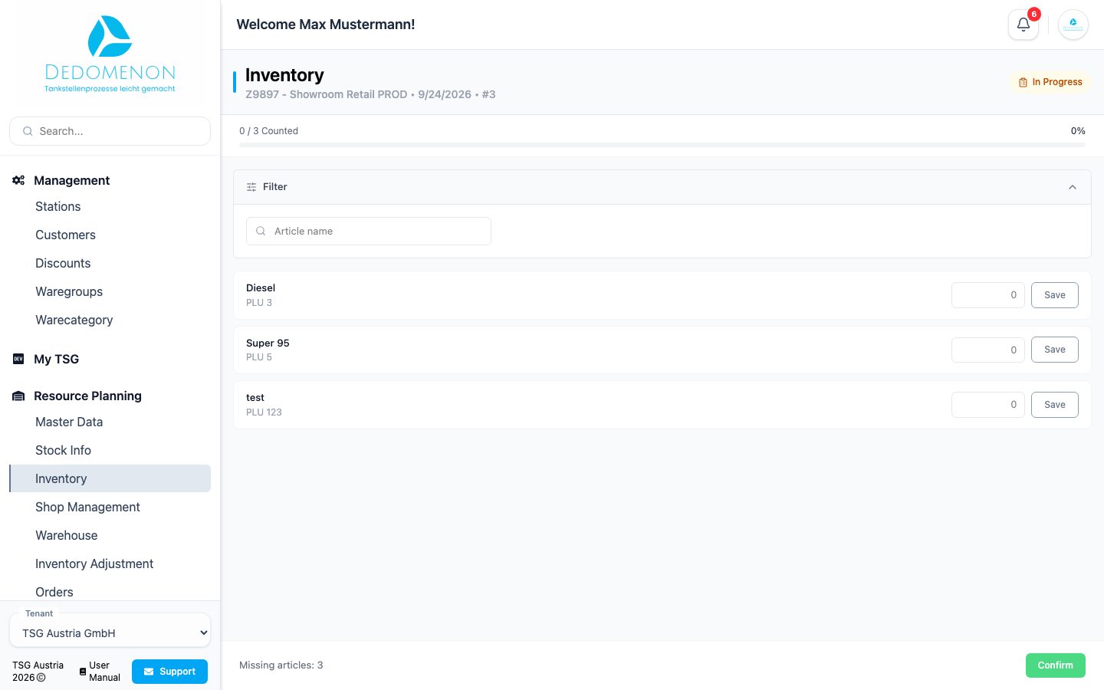Go to Stock Info
Screen dimensions: 1104x690
pos(64,450)
